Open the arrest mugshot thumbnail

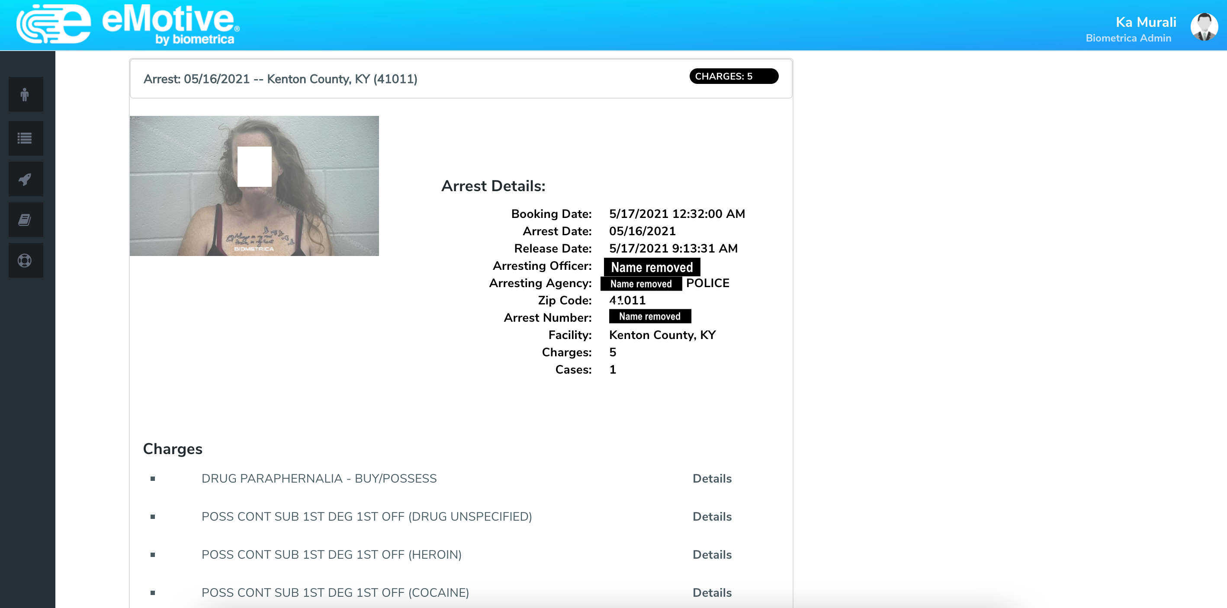[x=254, y=186]
